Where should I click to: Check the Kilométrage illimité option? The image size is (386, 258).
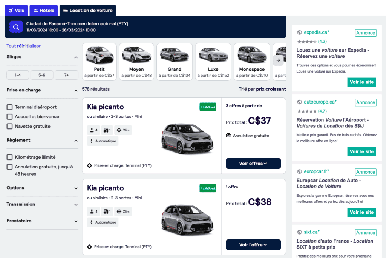pos(9,158)
